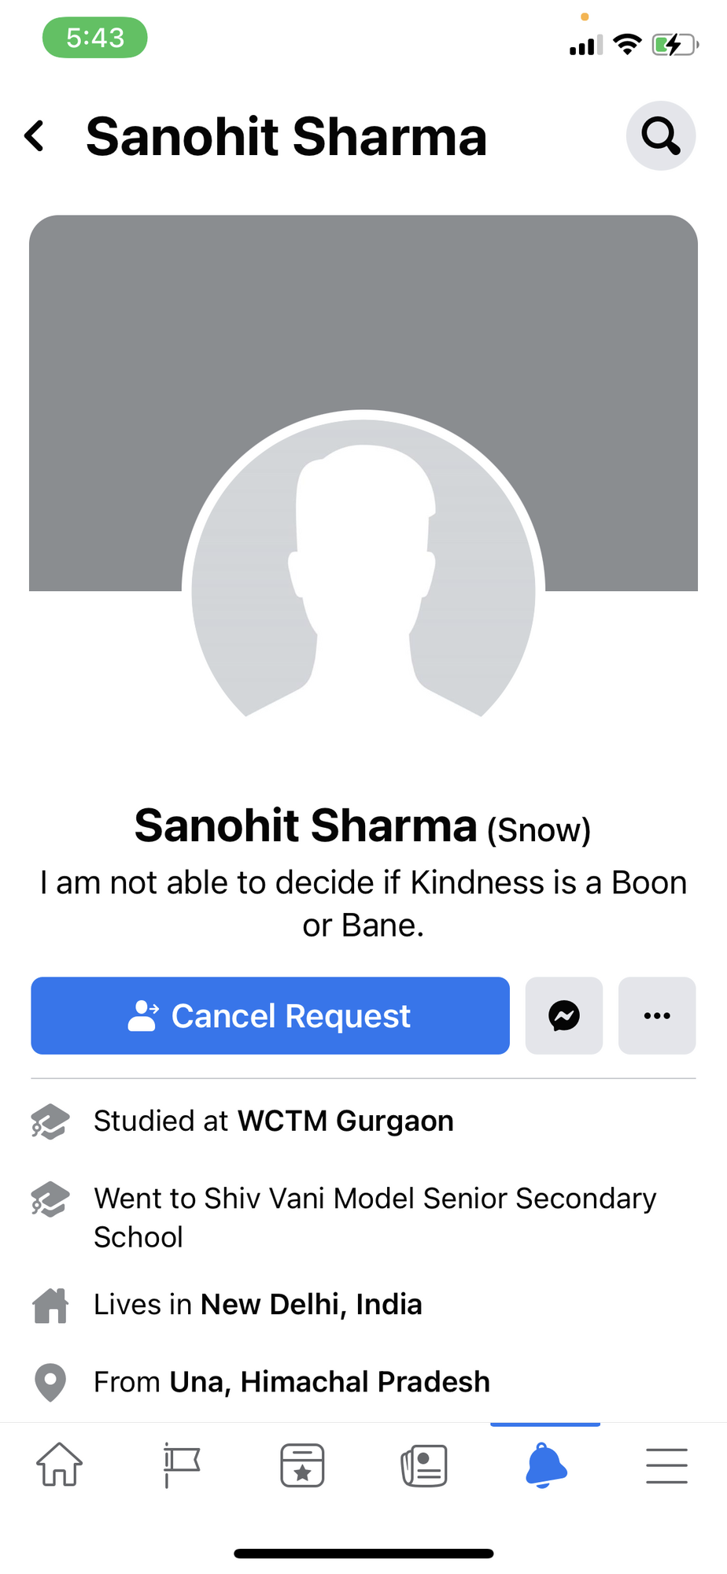Open the News tab icon
This screenshot has width=727, height=1574.
tap(424, 1465)
